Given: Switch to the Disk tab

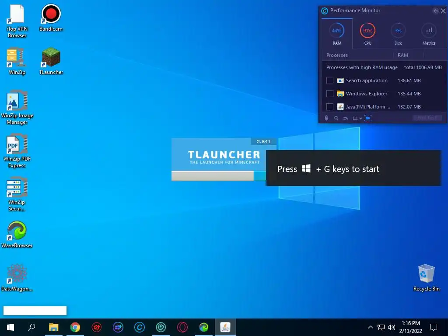Looking at the screenshot, I should pos(398,34).
